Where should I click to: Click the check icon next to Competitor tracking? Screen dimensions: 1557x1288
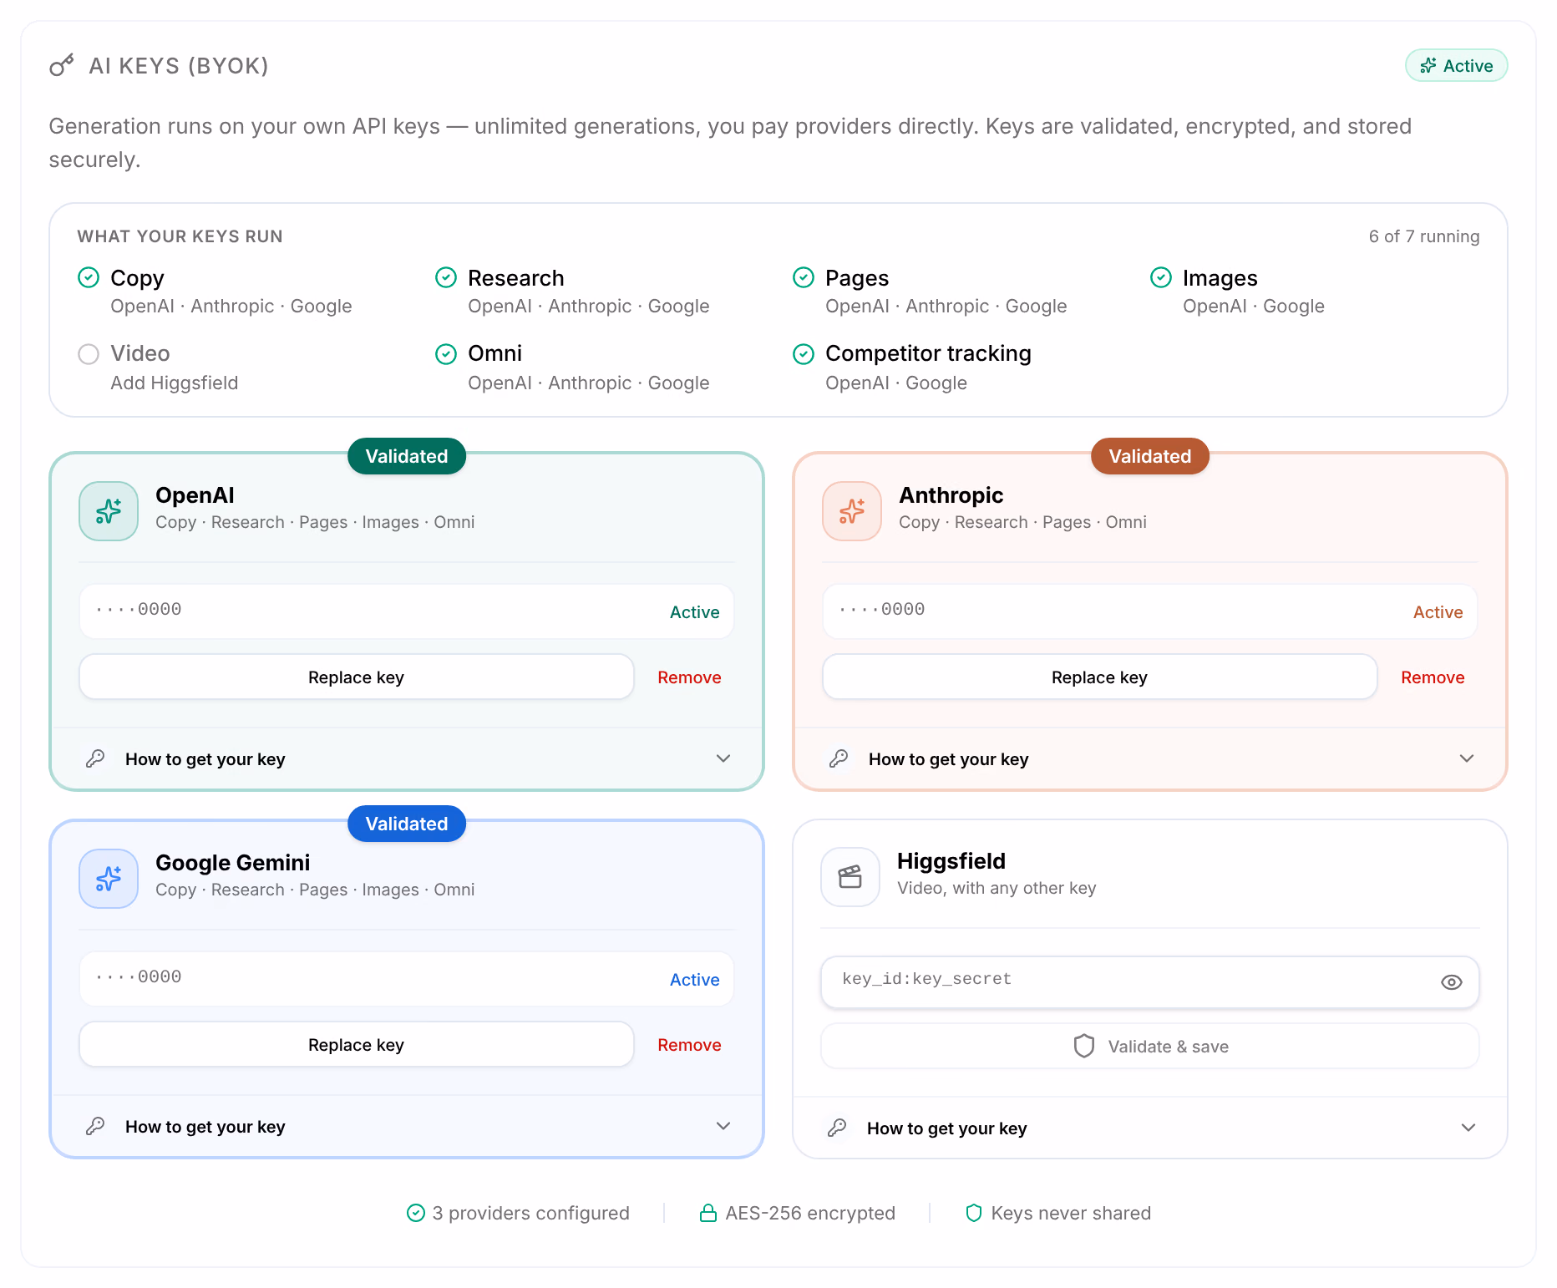(804, 354)
